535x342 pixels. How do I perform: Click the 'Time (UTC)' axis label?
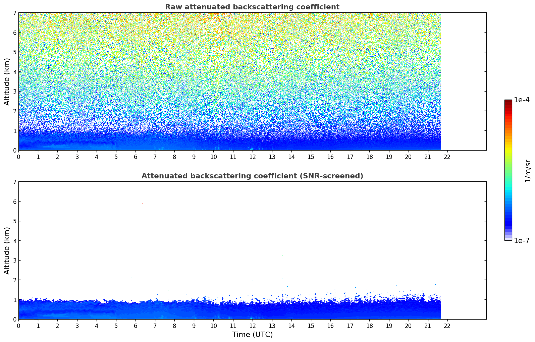coord(252,335)
